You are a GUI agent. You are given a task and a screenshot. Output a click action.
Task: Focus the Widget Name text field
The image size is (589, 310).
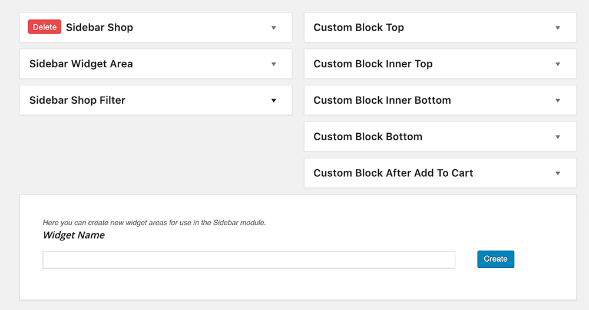pos(249,260)
